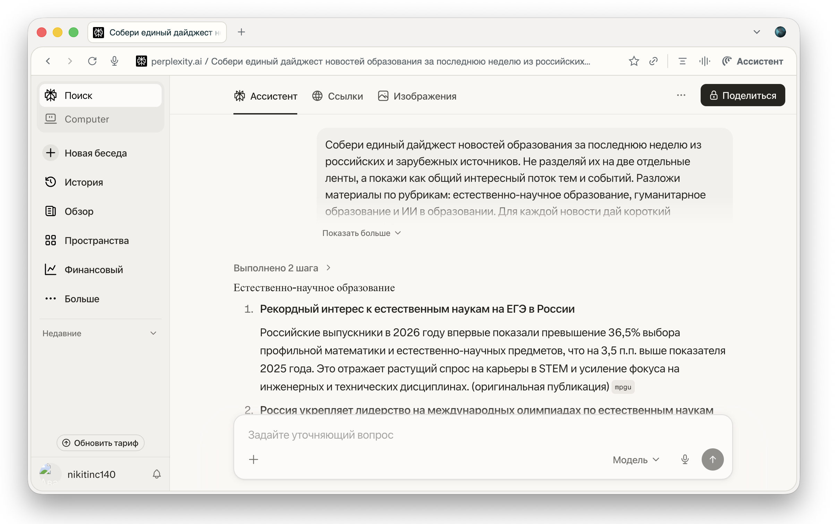The image size is (838, 524).
Task: Reload the page with the refresh icon
Action: (x=92, y=61)
